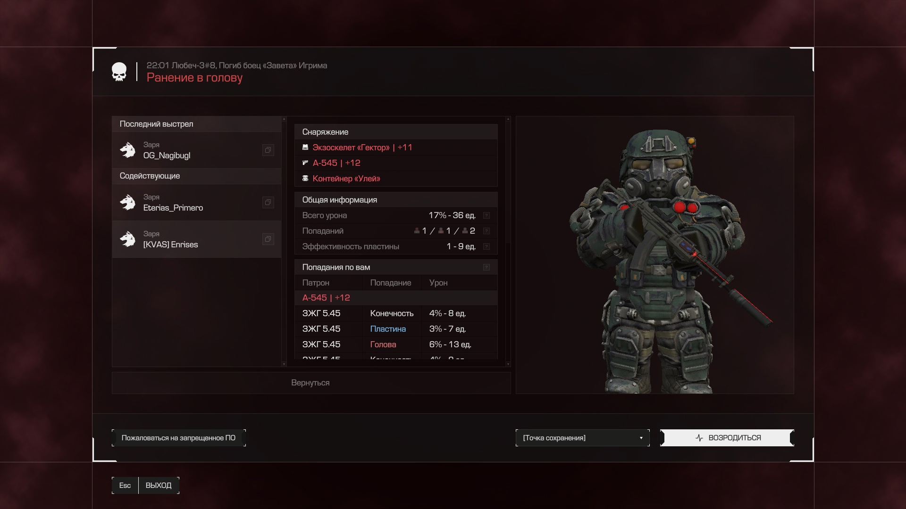The image size is (906, 509).
Task: Click wolf faction emblem beside Eterias_Primero
Action: tap(127, 202)
